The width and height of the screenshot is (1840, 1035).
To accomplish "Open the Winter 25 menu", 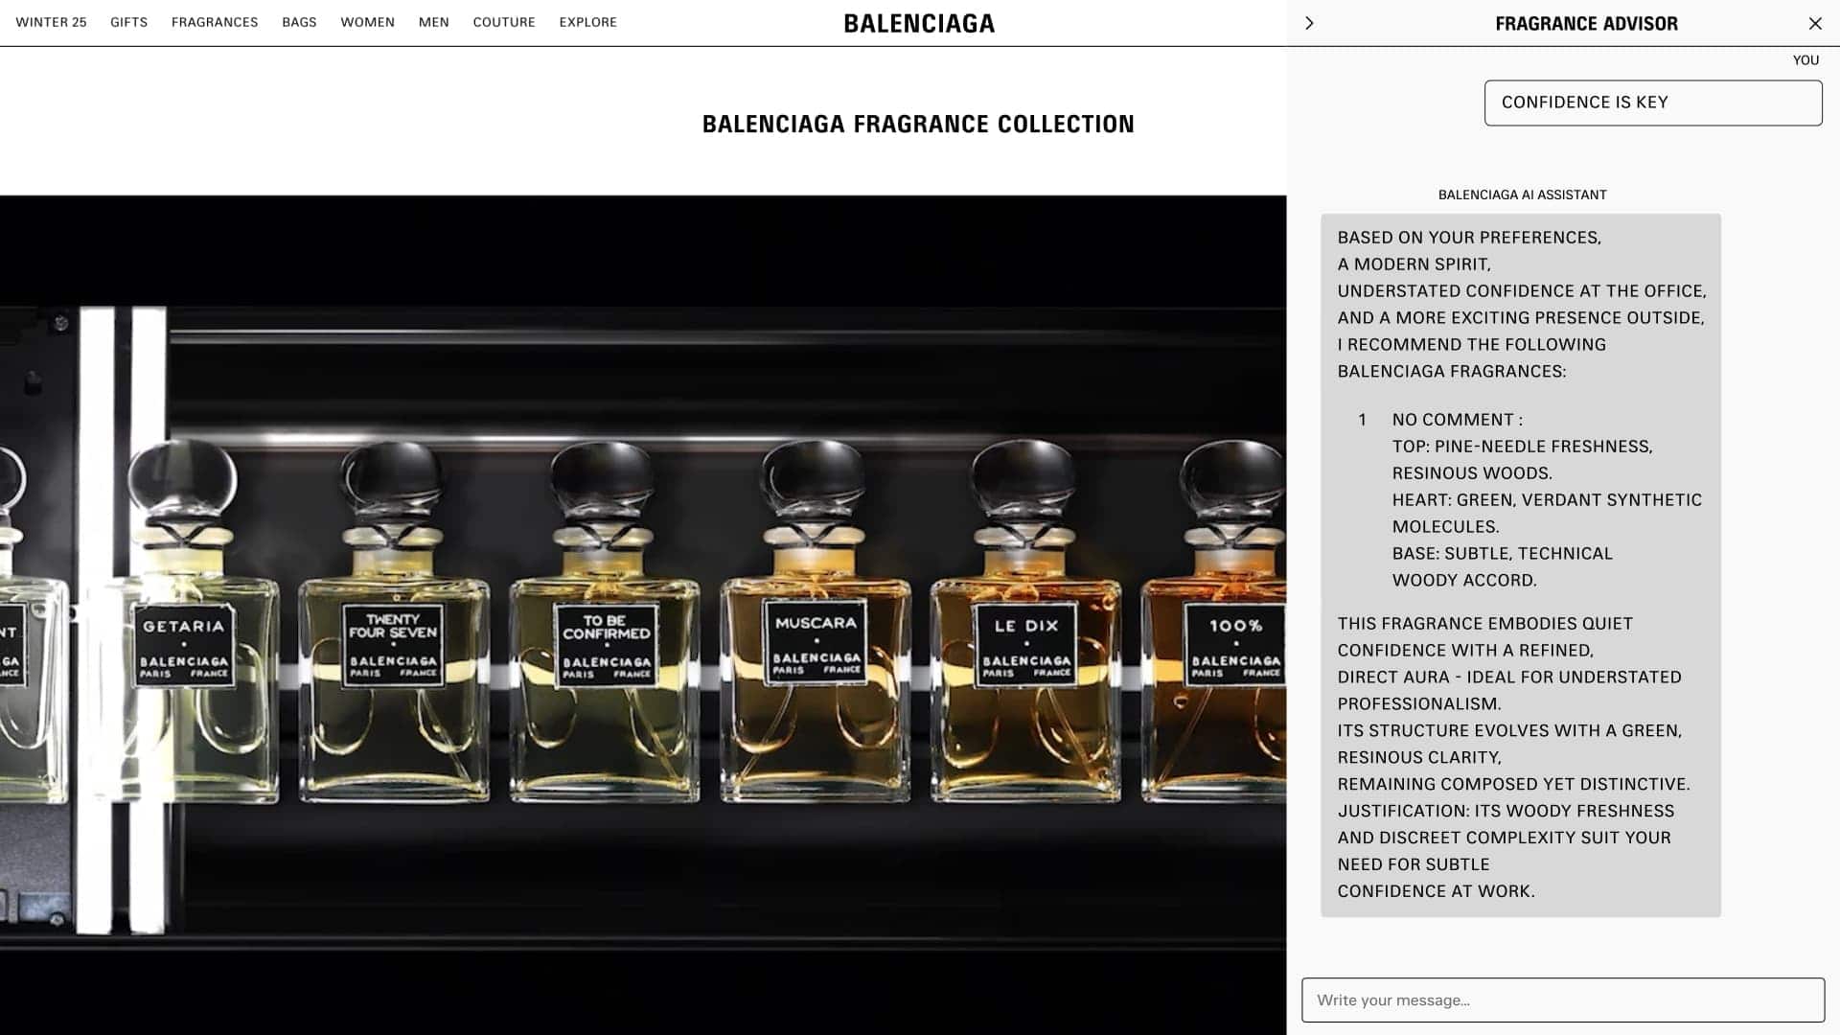I will (x=51, y=22).
